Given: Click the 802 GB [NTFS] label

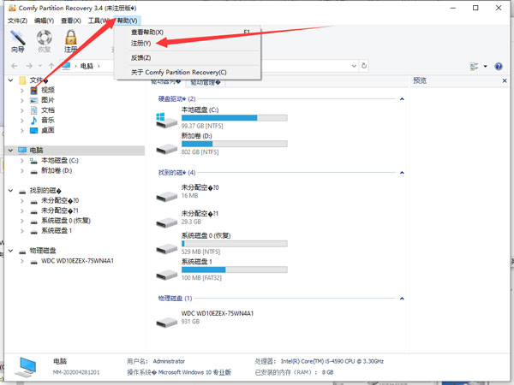Looking at the screenshot, I should coord(200,152).
